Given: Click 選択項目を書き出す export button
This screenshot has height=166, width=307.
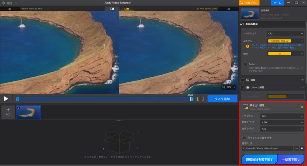Looking at the screenshot, I should [x=259, y=159].
